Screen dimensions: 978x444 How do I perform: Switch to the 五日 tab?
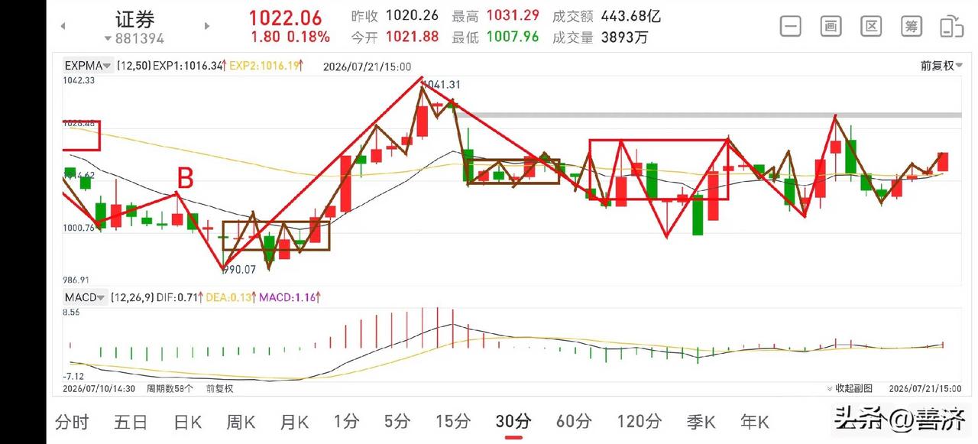click(x=131, y=421)
